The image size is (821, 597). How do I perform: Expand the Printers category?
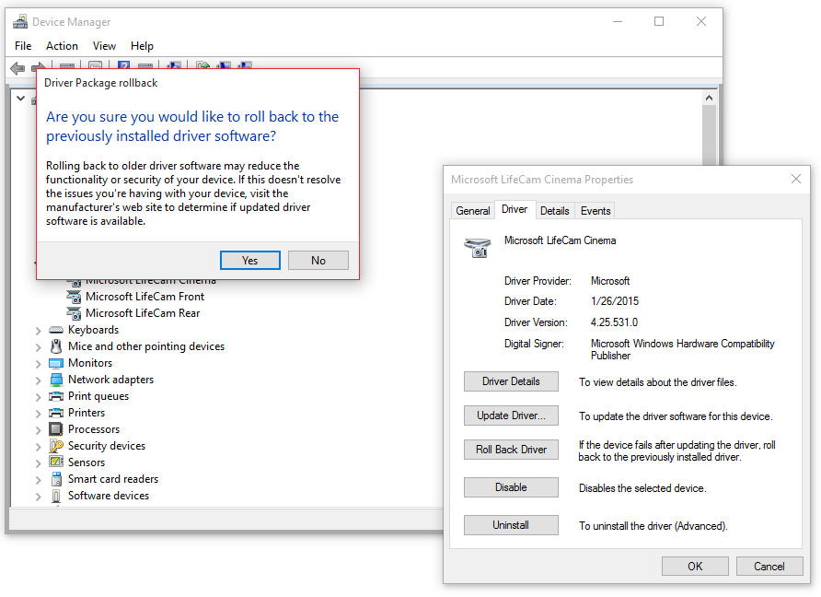coord(38,414)
